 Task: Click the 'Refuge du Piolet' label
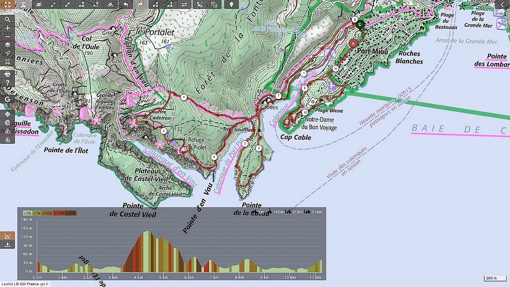(196, 144)
